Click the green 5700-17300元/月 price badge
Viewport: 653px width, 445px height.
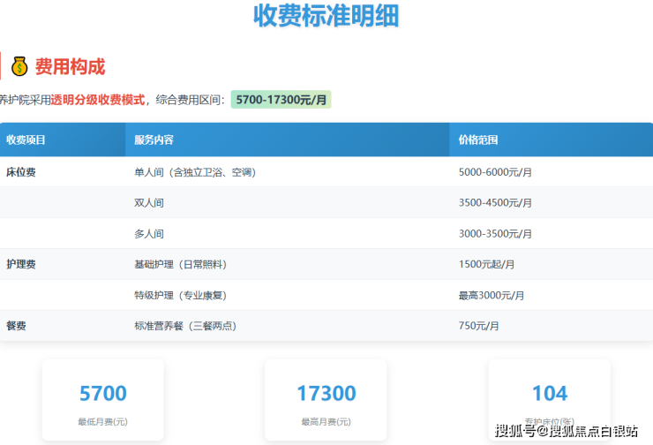coord(281,100)
